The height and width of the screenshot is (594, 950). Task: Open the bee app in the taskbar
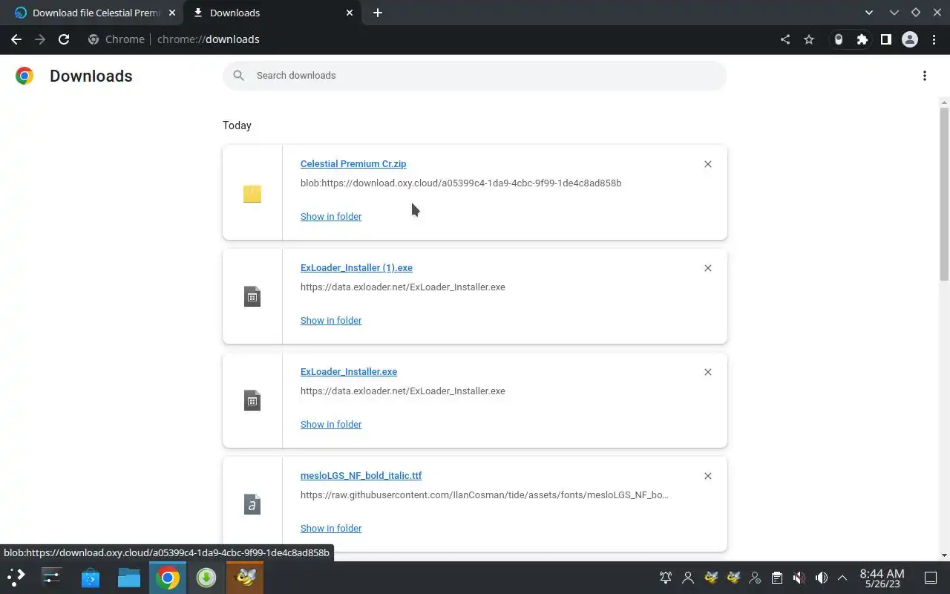[245, 577]
